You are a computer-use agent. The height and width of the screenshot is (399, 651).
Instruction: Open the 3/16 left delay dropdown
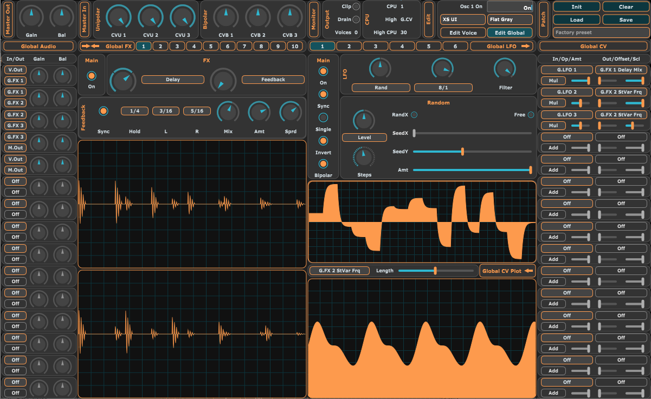166,111
